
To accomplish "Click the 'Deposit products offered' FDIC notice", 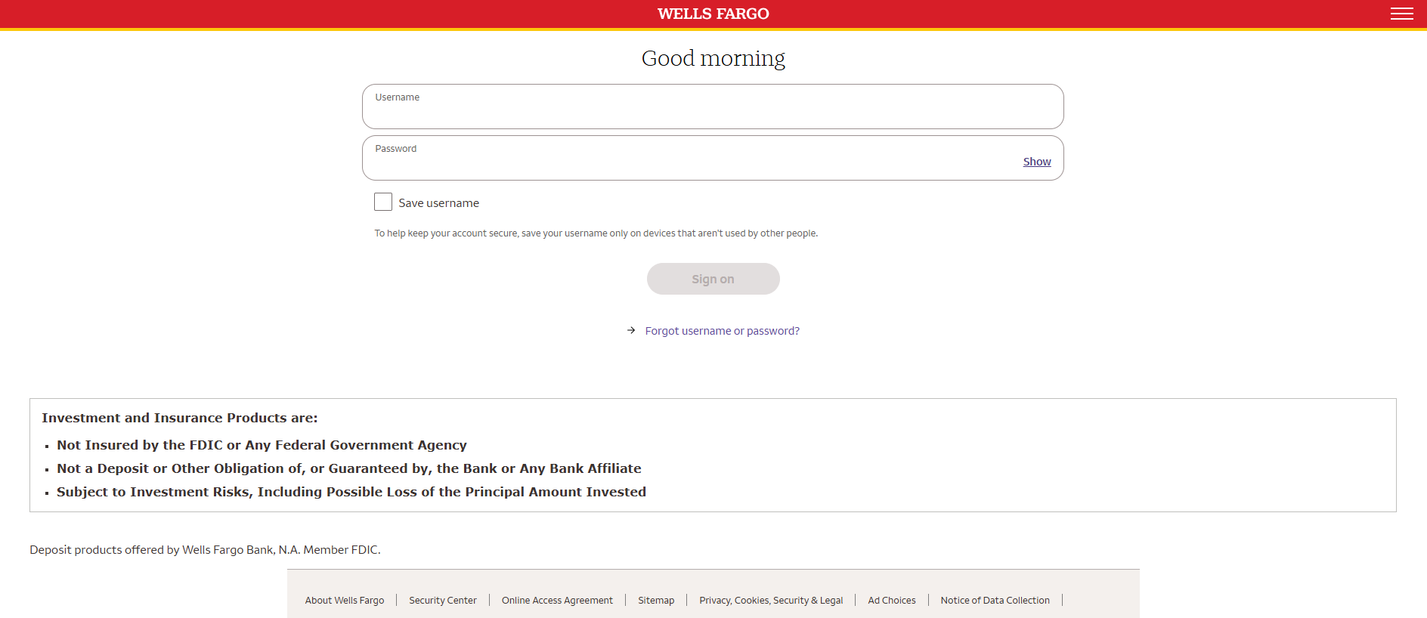I will tap(205, 550).
